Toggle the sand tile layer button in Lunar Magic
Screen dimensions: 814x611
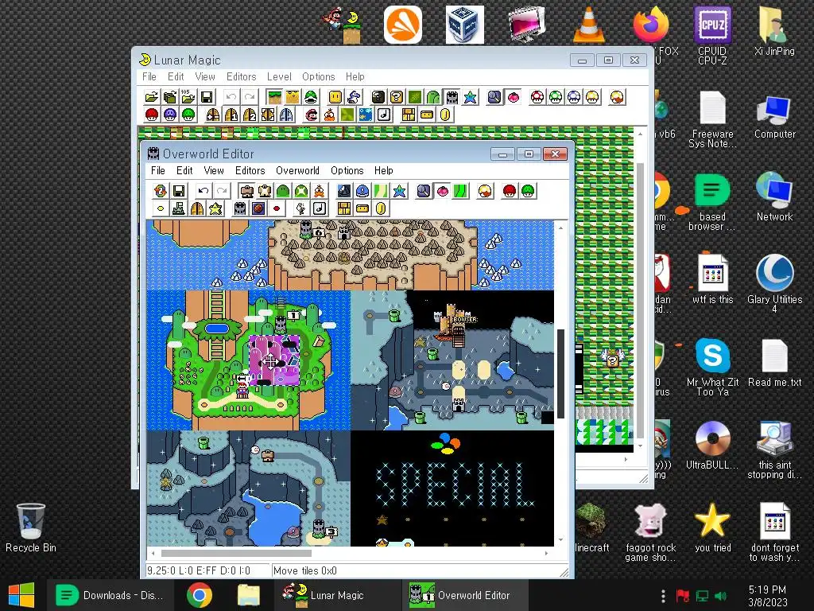tap(293, 97)
